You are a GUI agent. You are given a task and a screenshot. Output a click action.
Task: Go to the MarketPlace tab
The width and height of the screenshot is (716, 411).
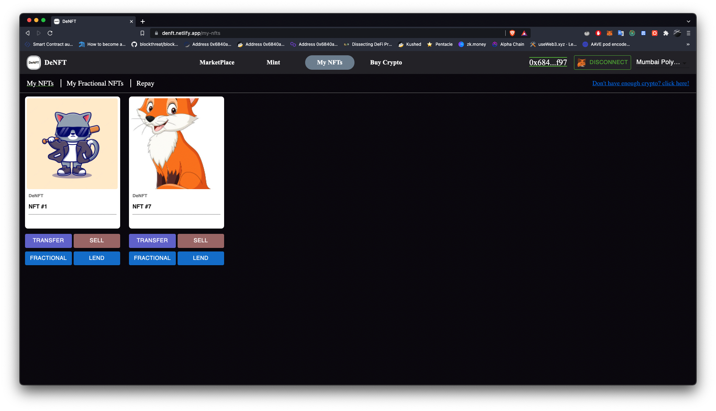[217, 62]
